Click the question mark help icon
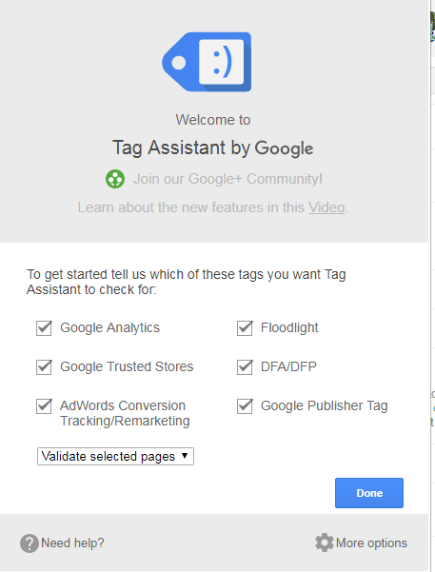 (x=30, y=543)
